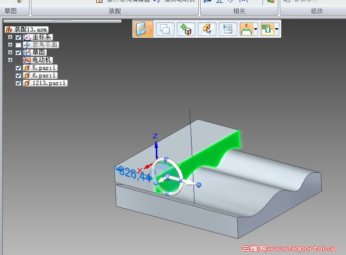Click the PathFinder panel grip handle
The width and height of the screenshot is (346, 255).
coord(62,21)
